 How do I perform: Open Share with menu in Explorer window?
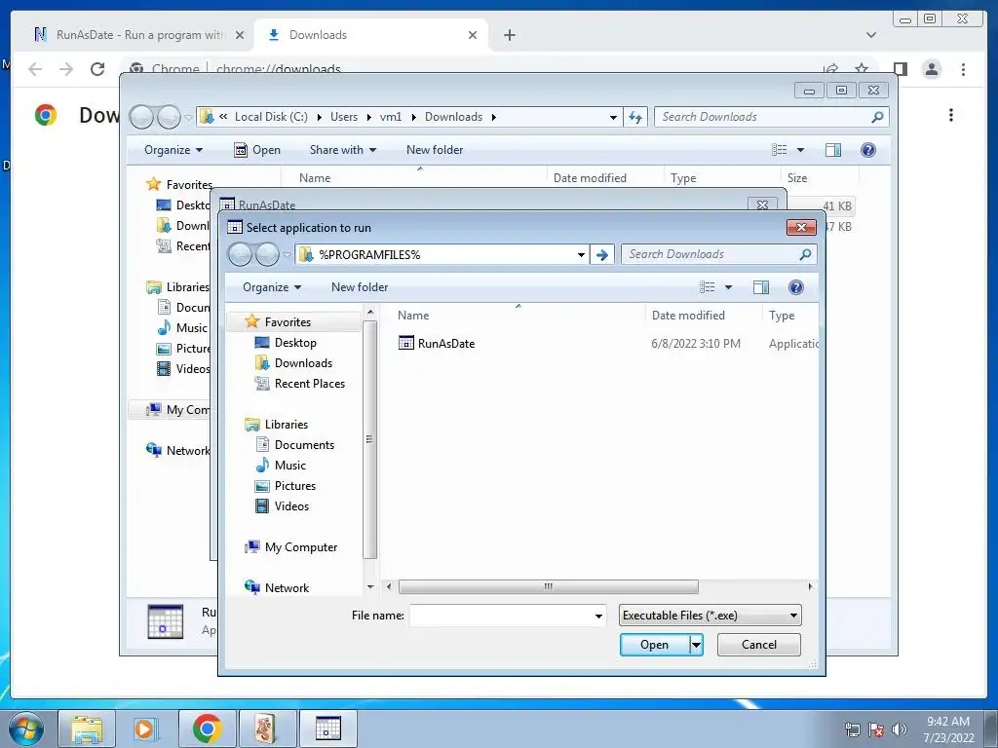342,149
